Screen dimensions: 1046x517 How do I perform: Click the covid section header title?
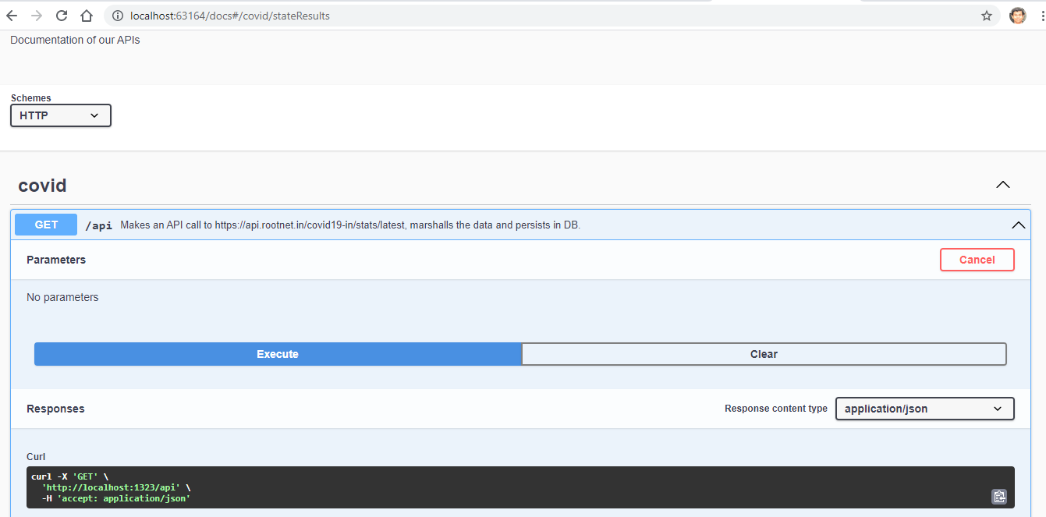coord(42,185)
